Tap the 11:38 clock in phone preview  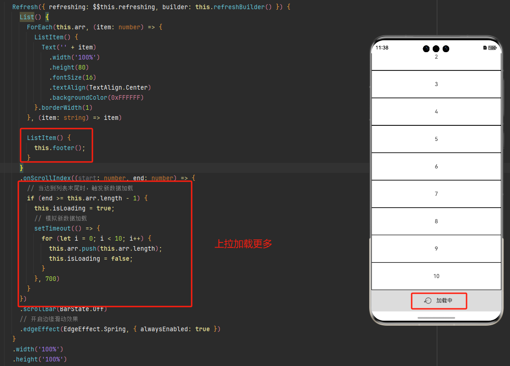coord(382,48)
